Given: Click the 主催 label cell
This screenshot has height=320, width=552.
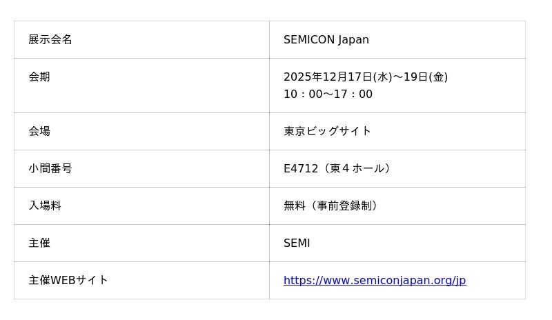Looking at the screenshot, I should coord(39,243).
